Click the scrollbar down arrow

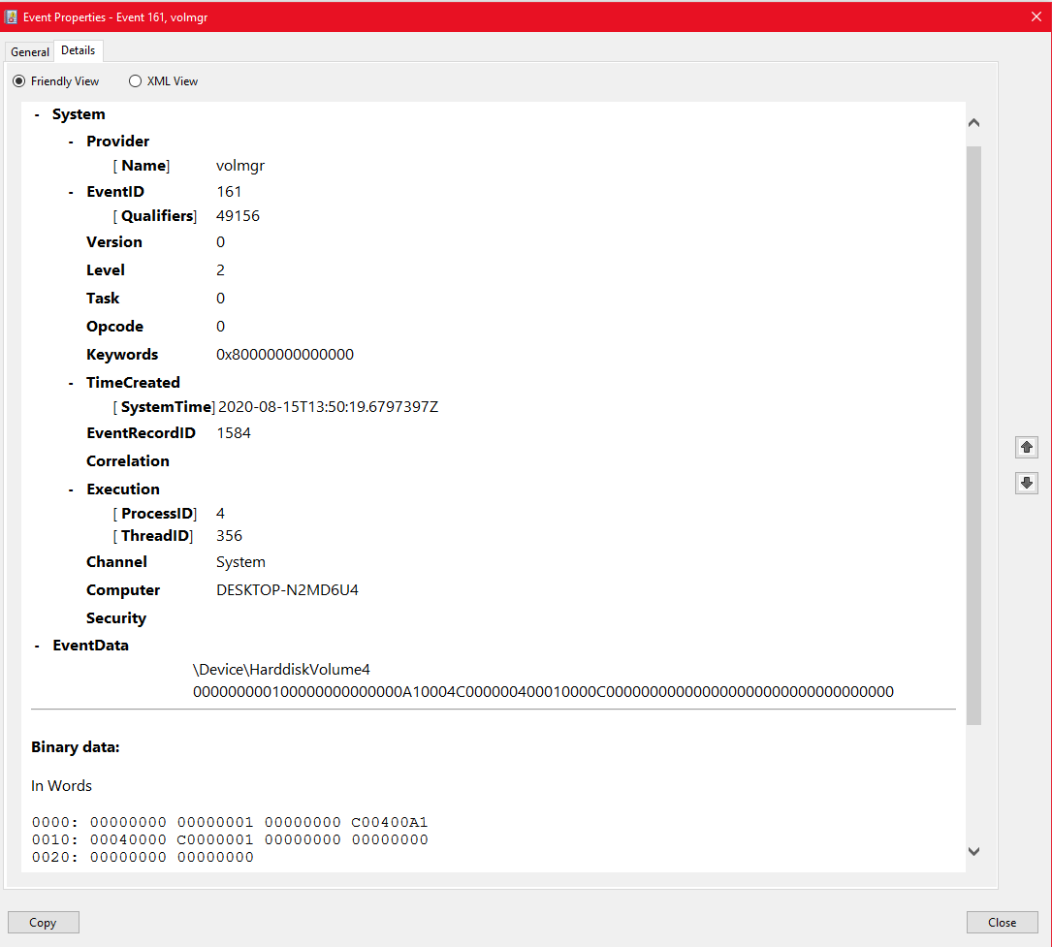(x=974, y=851)
